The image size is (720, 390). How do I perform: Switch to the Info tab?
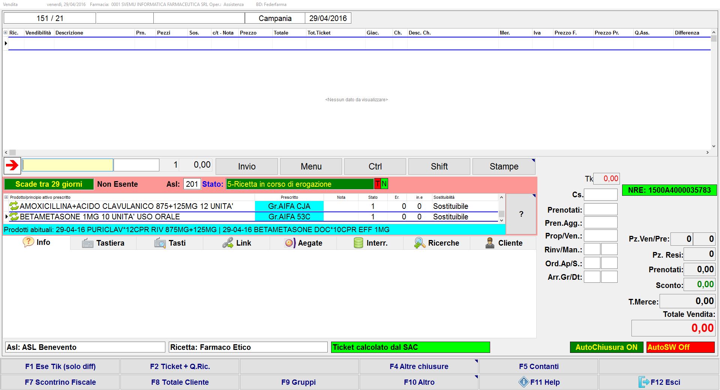pos(36,242)
